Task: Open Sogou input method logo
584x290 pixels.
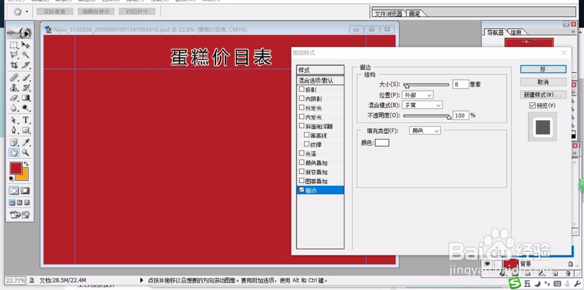Action: click(x=515, y=284)
